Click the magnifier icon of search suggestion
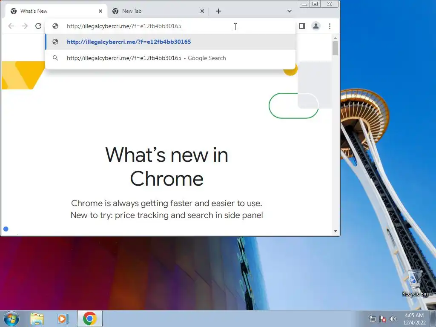 click(x=55, y=58)
